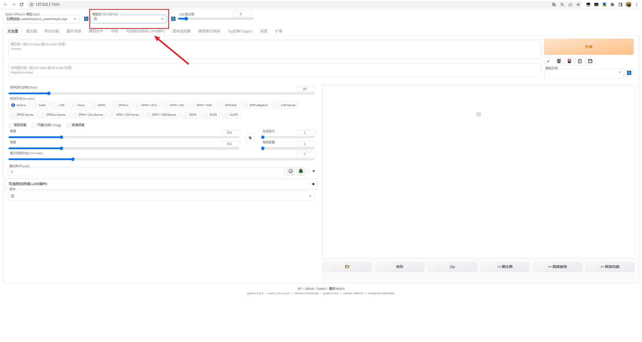Save current prompt as style with floppy disk icon
This screenshot has height=342, width=642.
pyautogui.click(x=590, y=61)
